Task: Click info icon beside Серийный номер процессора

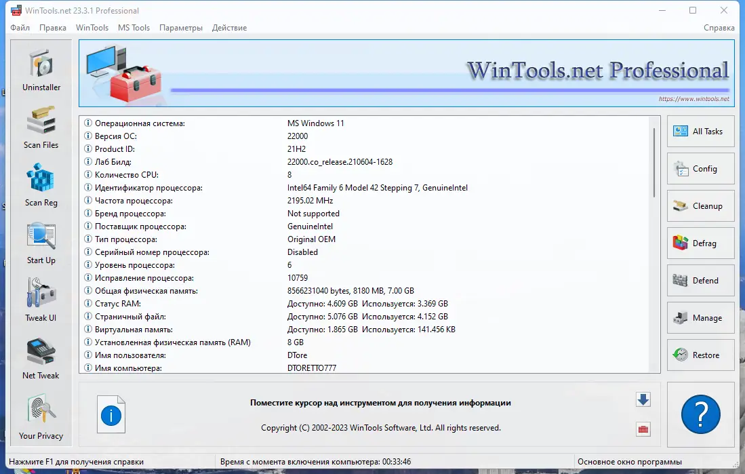Action: click(x=88, y=252)
